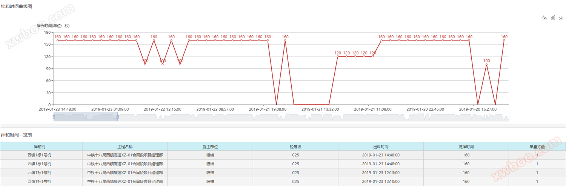Click left handle of data zoom slider
This screenshot has width=566, height=186.
[x=54, y=117]
